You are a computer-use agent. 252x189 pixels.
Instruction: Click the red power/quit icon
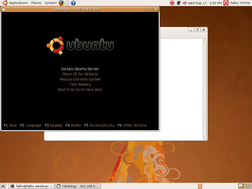(x=226, y=3)
